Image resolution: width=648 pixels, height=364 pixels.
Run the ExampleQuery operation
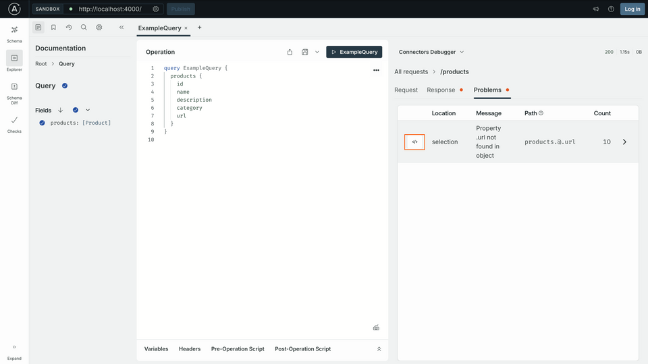pyautogui.click(x=354, y=52)
